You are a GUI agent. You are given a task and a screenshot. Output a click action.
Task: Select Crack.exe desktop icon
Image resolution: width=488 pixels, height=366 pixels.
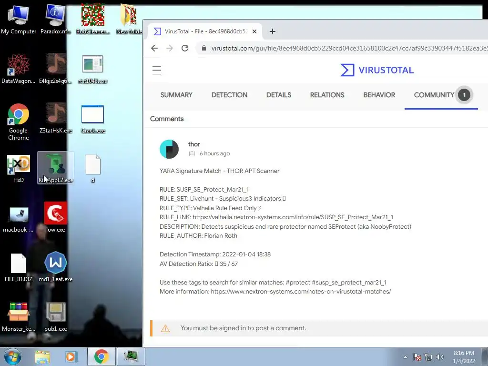[93, 118]
